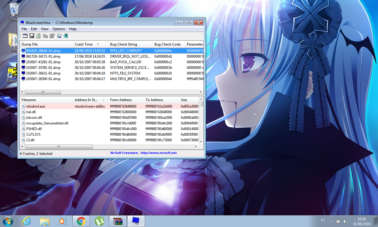Open Advanced Options from the toolbar

(25, 36)
